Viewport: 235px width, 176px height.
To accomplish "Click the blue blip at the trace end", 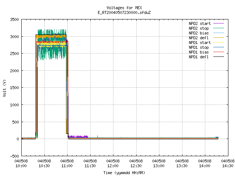I will pyautogui.click(x=217, y=137).
